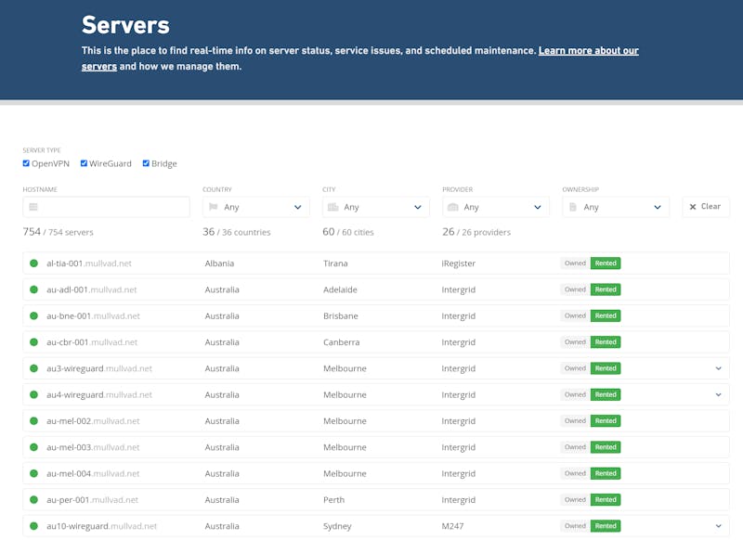Expand the au10-wireguard server row
The image size is (743, 540).
718,526
